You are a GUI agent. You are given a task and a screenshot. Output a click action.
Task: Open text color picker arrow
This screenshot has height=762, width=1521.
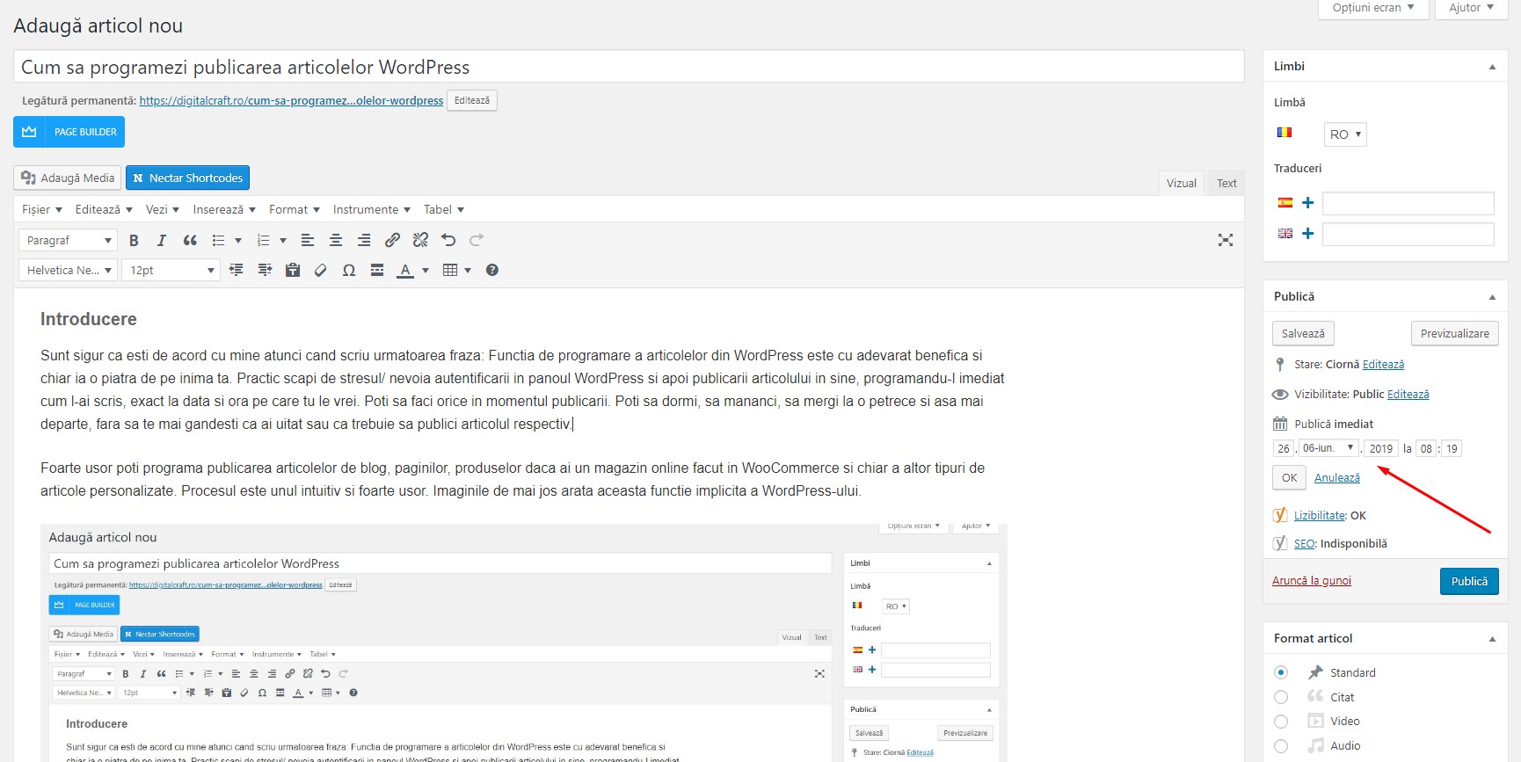coord(426,270)
